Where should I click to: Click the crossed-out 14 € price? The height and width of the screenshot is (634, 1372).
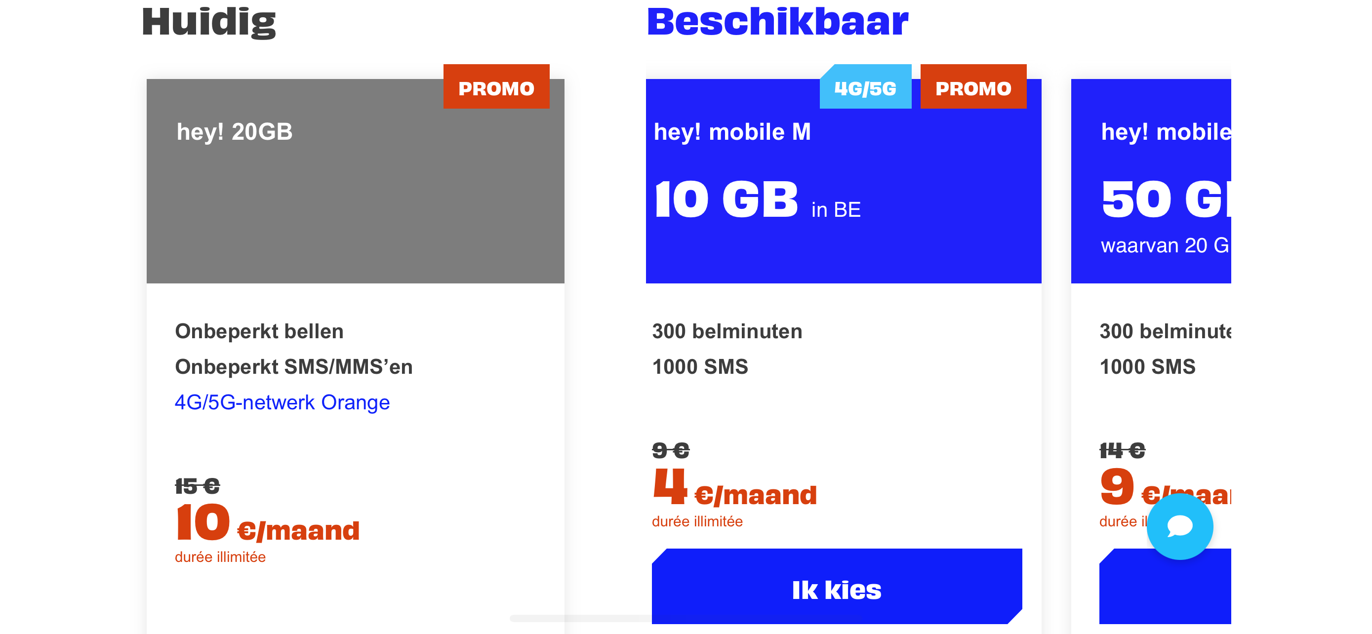tap(1122, 450)
